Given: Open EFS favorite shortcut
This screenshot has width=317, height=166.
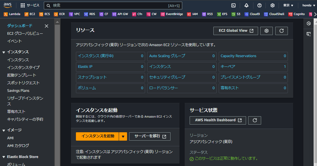Looking at the screenshot, I should [x=222, y=14].
